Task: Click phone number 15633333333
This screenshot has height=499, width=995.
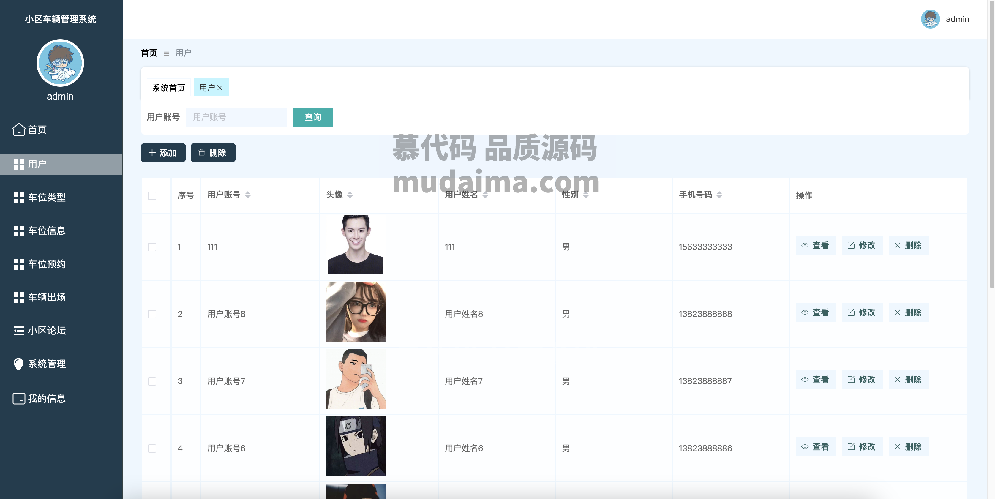Action: [705, 247]
